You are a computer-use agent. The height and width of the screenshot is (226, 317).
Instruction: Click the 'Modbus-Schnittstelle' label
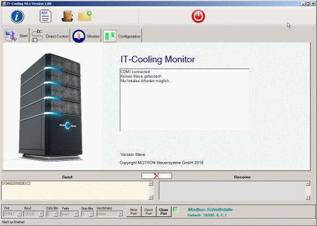tap(210, 210)
